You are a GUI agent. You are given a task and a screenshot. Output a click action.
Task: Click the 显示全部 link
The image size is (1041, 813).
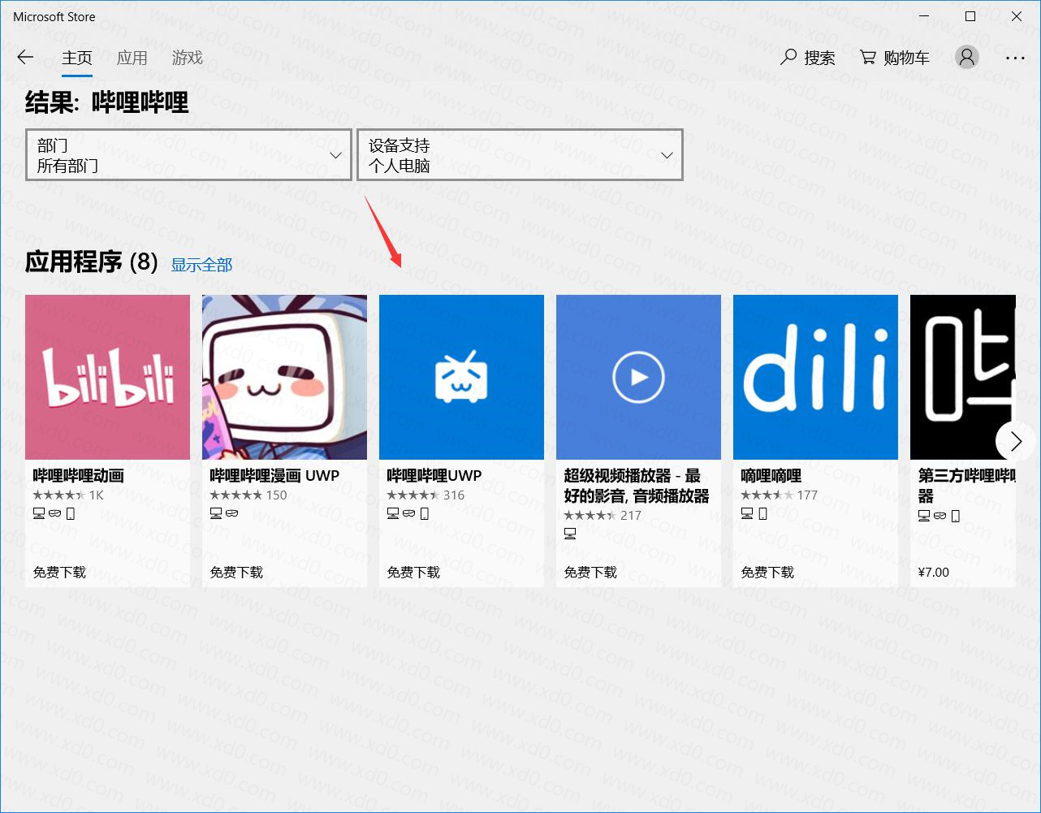(x=201, y=265)
